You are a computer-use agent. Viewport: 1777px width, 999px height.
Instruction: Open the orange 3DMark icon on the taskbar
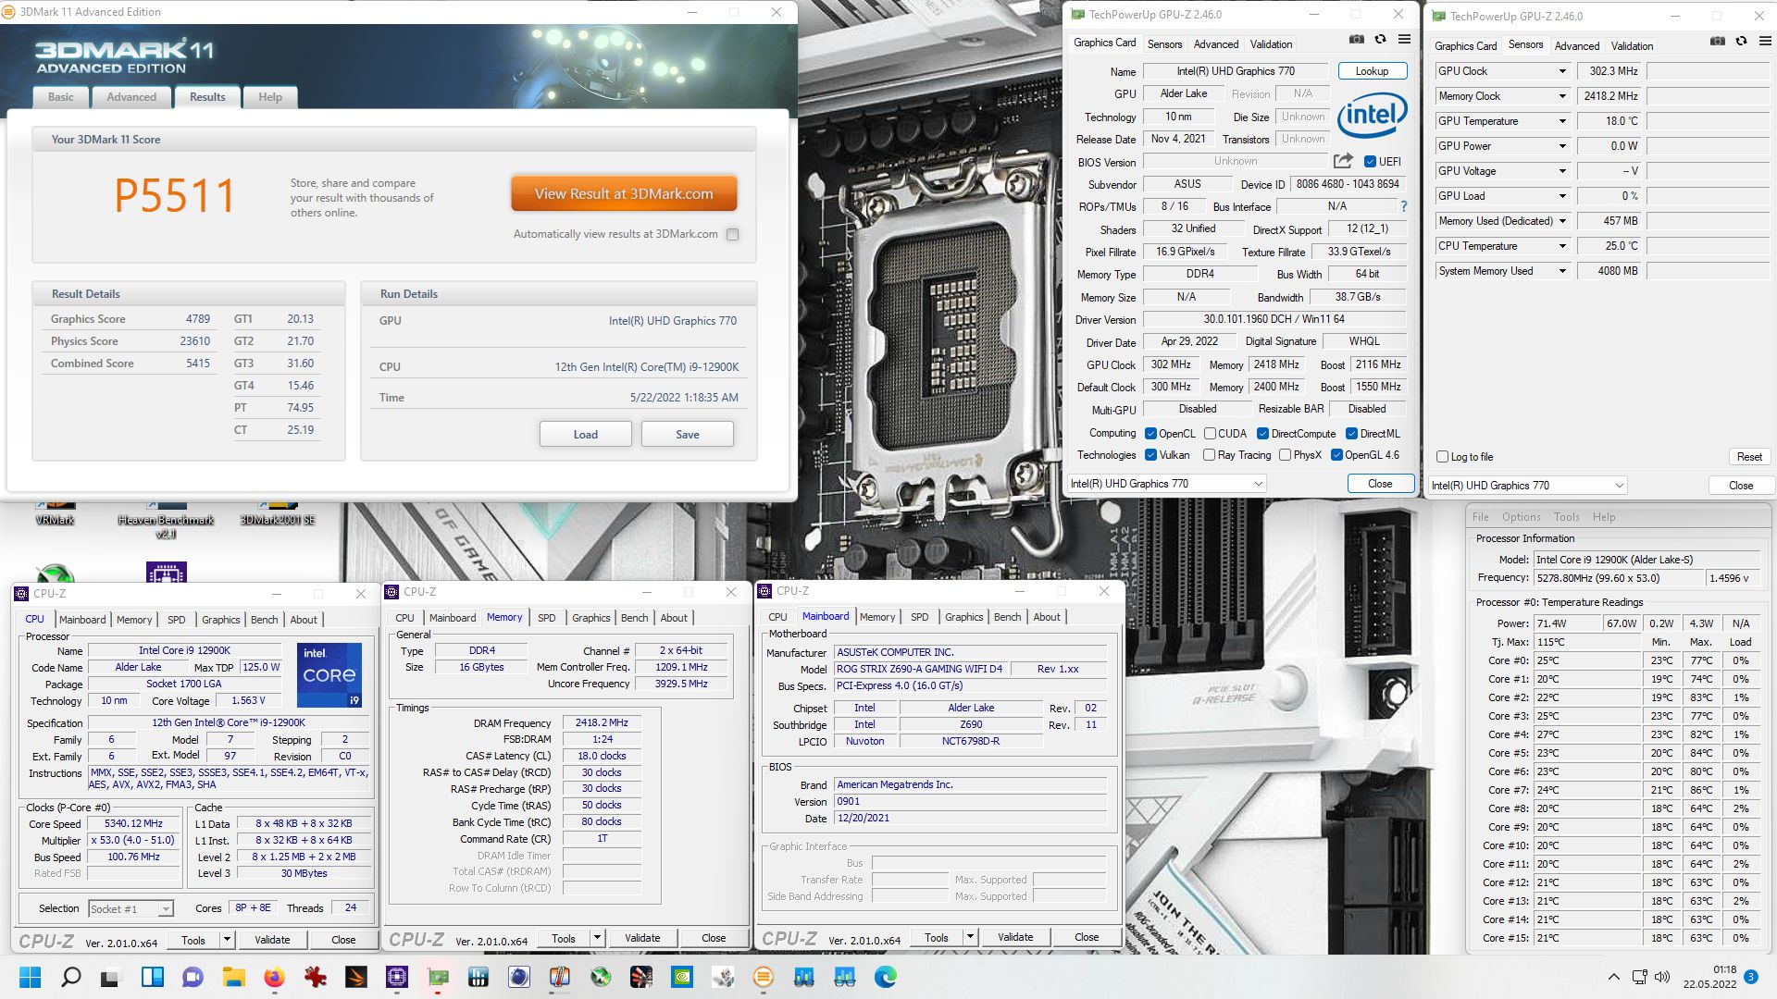[x=764, y=977]
